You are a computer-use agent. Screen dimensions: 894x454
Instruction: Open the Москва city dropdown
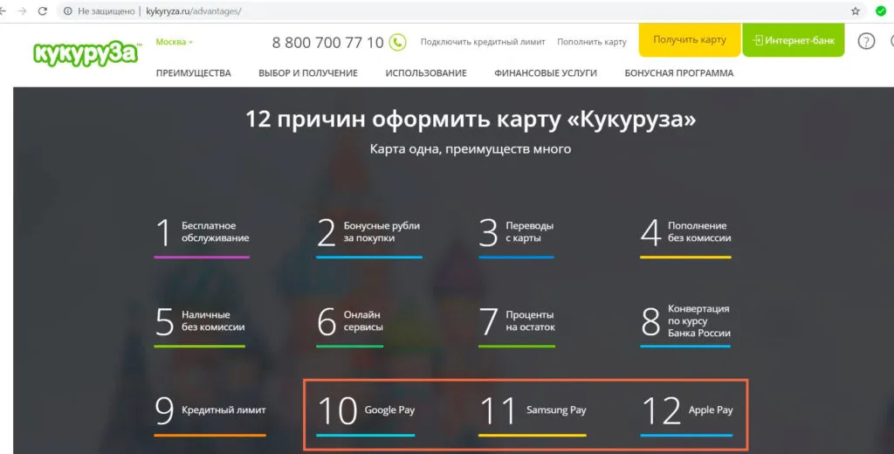click(x=175, y=42)
